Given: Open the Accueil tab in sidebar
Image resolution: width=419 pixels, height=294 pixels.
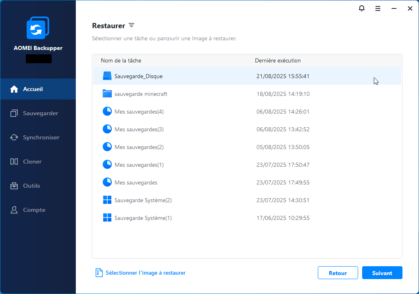Looking at the screenshot, I should coord(38,89).
